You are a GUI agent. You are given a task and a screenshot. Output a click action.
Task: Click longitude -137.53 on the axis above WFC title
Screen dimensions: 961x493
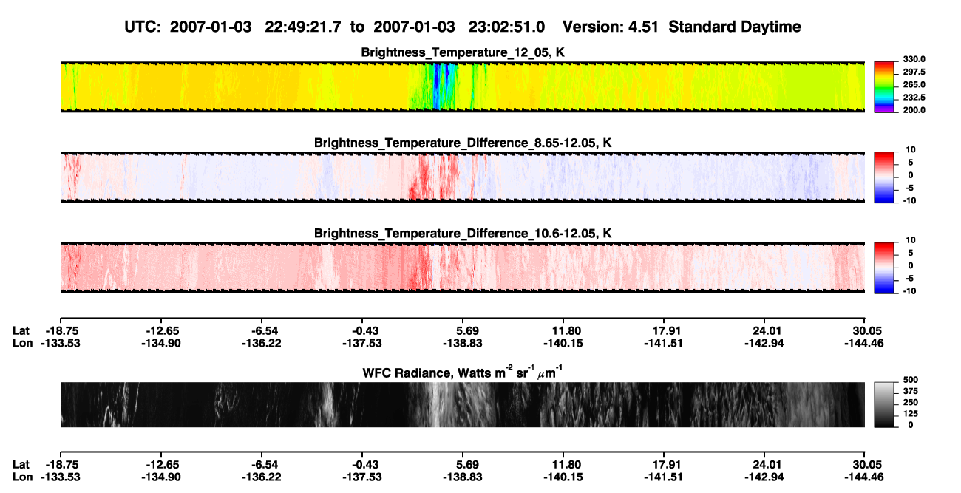point(362,343)
